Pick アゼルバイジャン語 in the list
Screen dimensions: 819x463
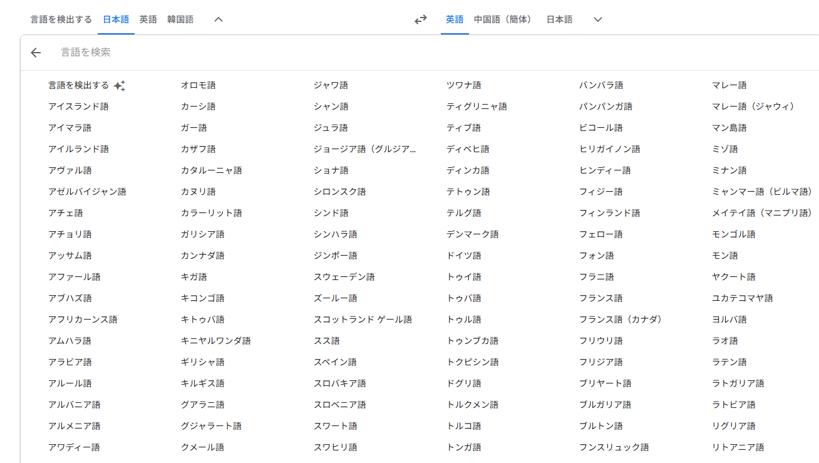tap(87, 192)
